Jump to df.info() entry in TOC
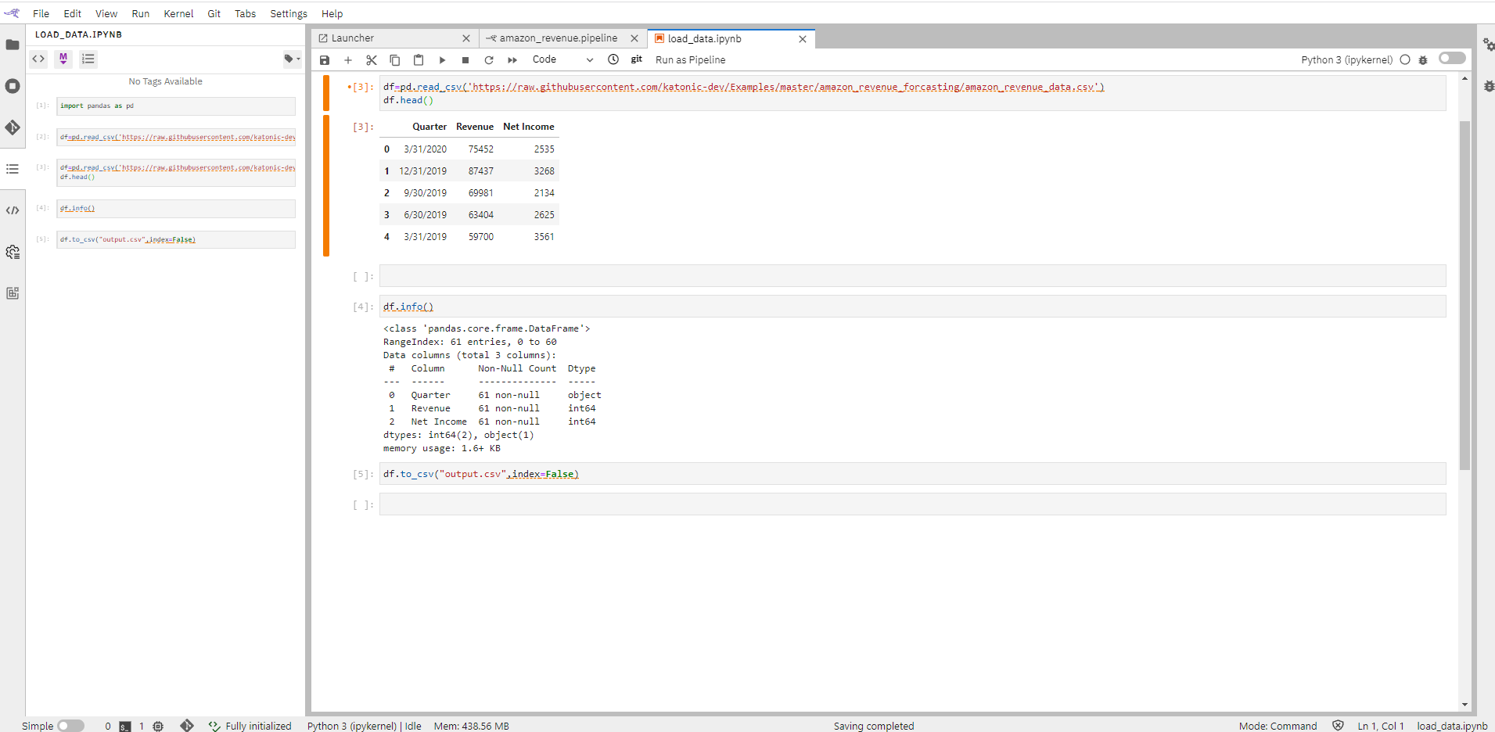The height and width of the screenshot is (732, 1495). point(176,208)
